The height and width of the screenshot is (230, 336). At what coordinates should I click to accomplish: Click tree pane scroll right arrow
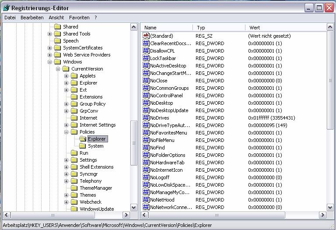click(x=126, y=215)
